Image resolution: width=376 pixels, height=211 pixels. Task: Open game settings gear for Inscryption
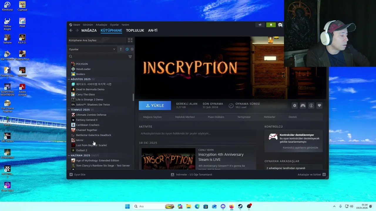tap(295, 105)
